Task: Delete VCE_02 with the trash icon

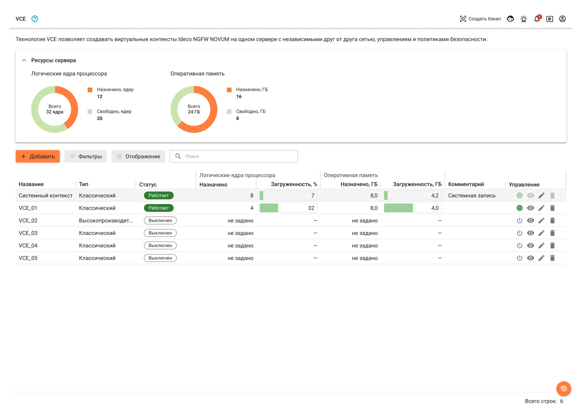Action: 553,221
